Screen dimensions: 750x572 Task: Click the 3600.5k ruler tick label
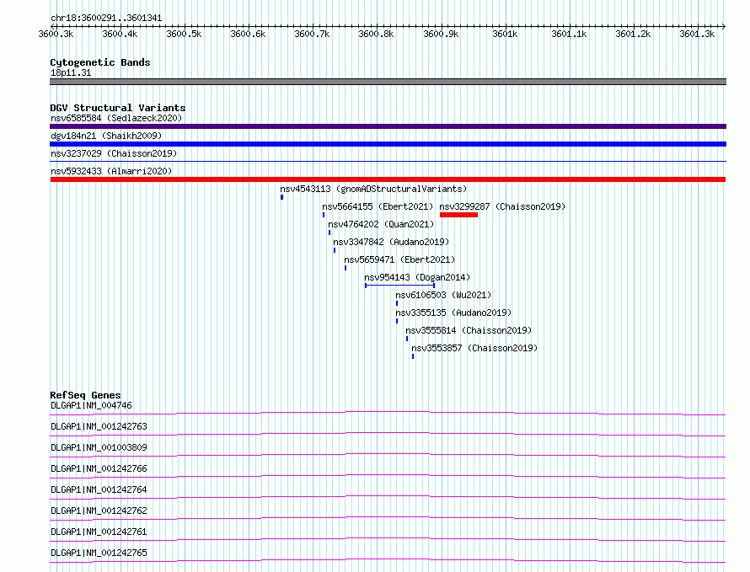click(x=185, y=34)
